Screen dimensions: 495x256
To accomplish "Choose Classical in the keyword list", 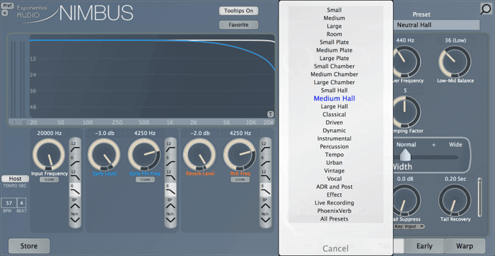I will point(334,115).
